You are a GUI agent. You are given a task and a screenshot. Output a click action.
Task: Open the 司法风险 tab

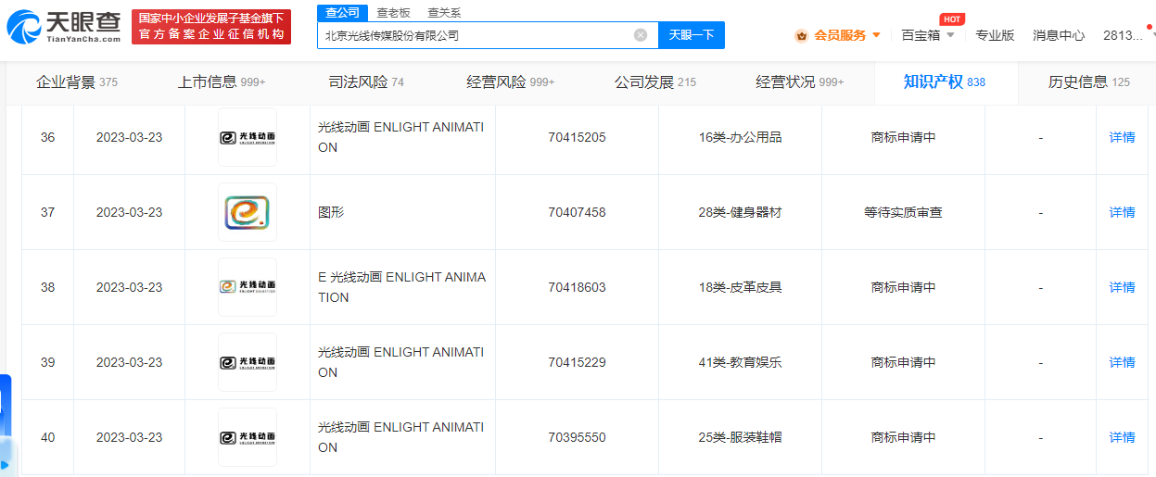pyautogui.click(x=366, y=82)
